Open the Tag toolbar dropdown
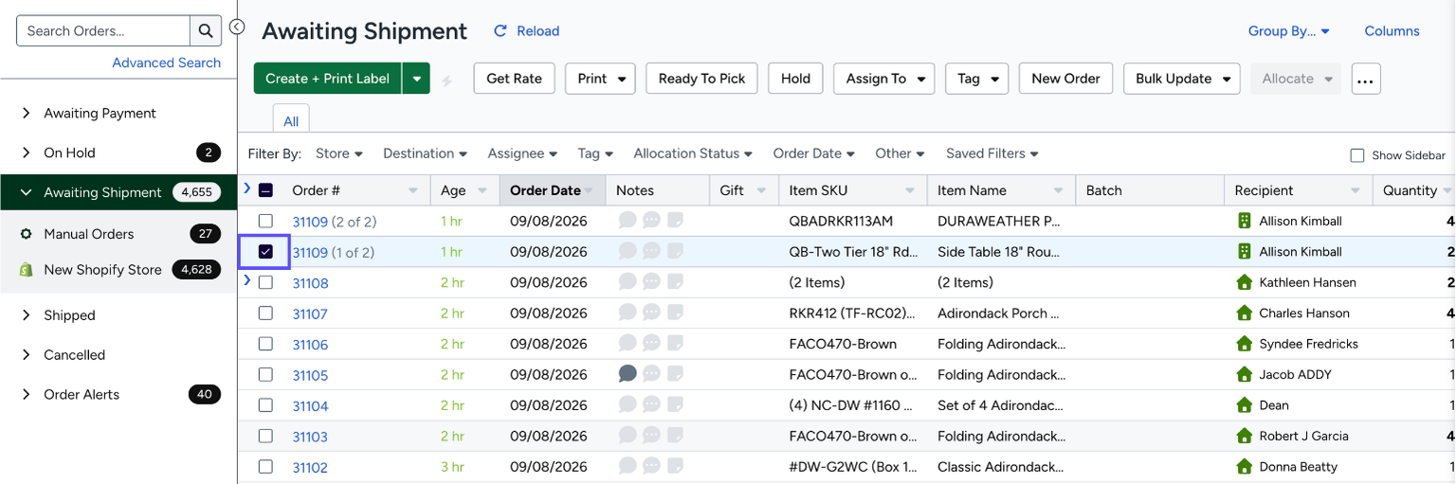The width and height of the screenshot is (1456, 484). 977,79
